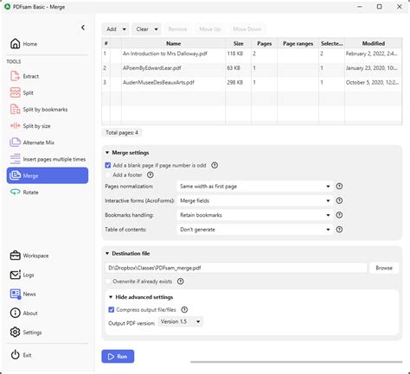Go to the Home sidebar item
This screenshot has width=410, height=374.
click(x=23, y=44)
